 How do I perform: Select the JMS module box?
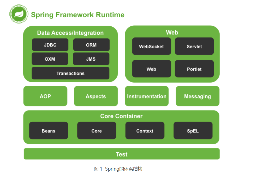pos(91,59)
